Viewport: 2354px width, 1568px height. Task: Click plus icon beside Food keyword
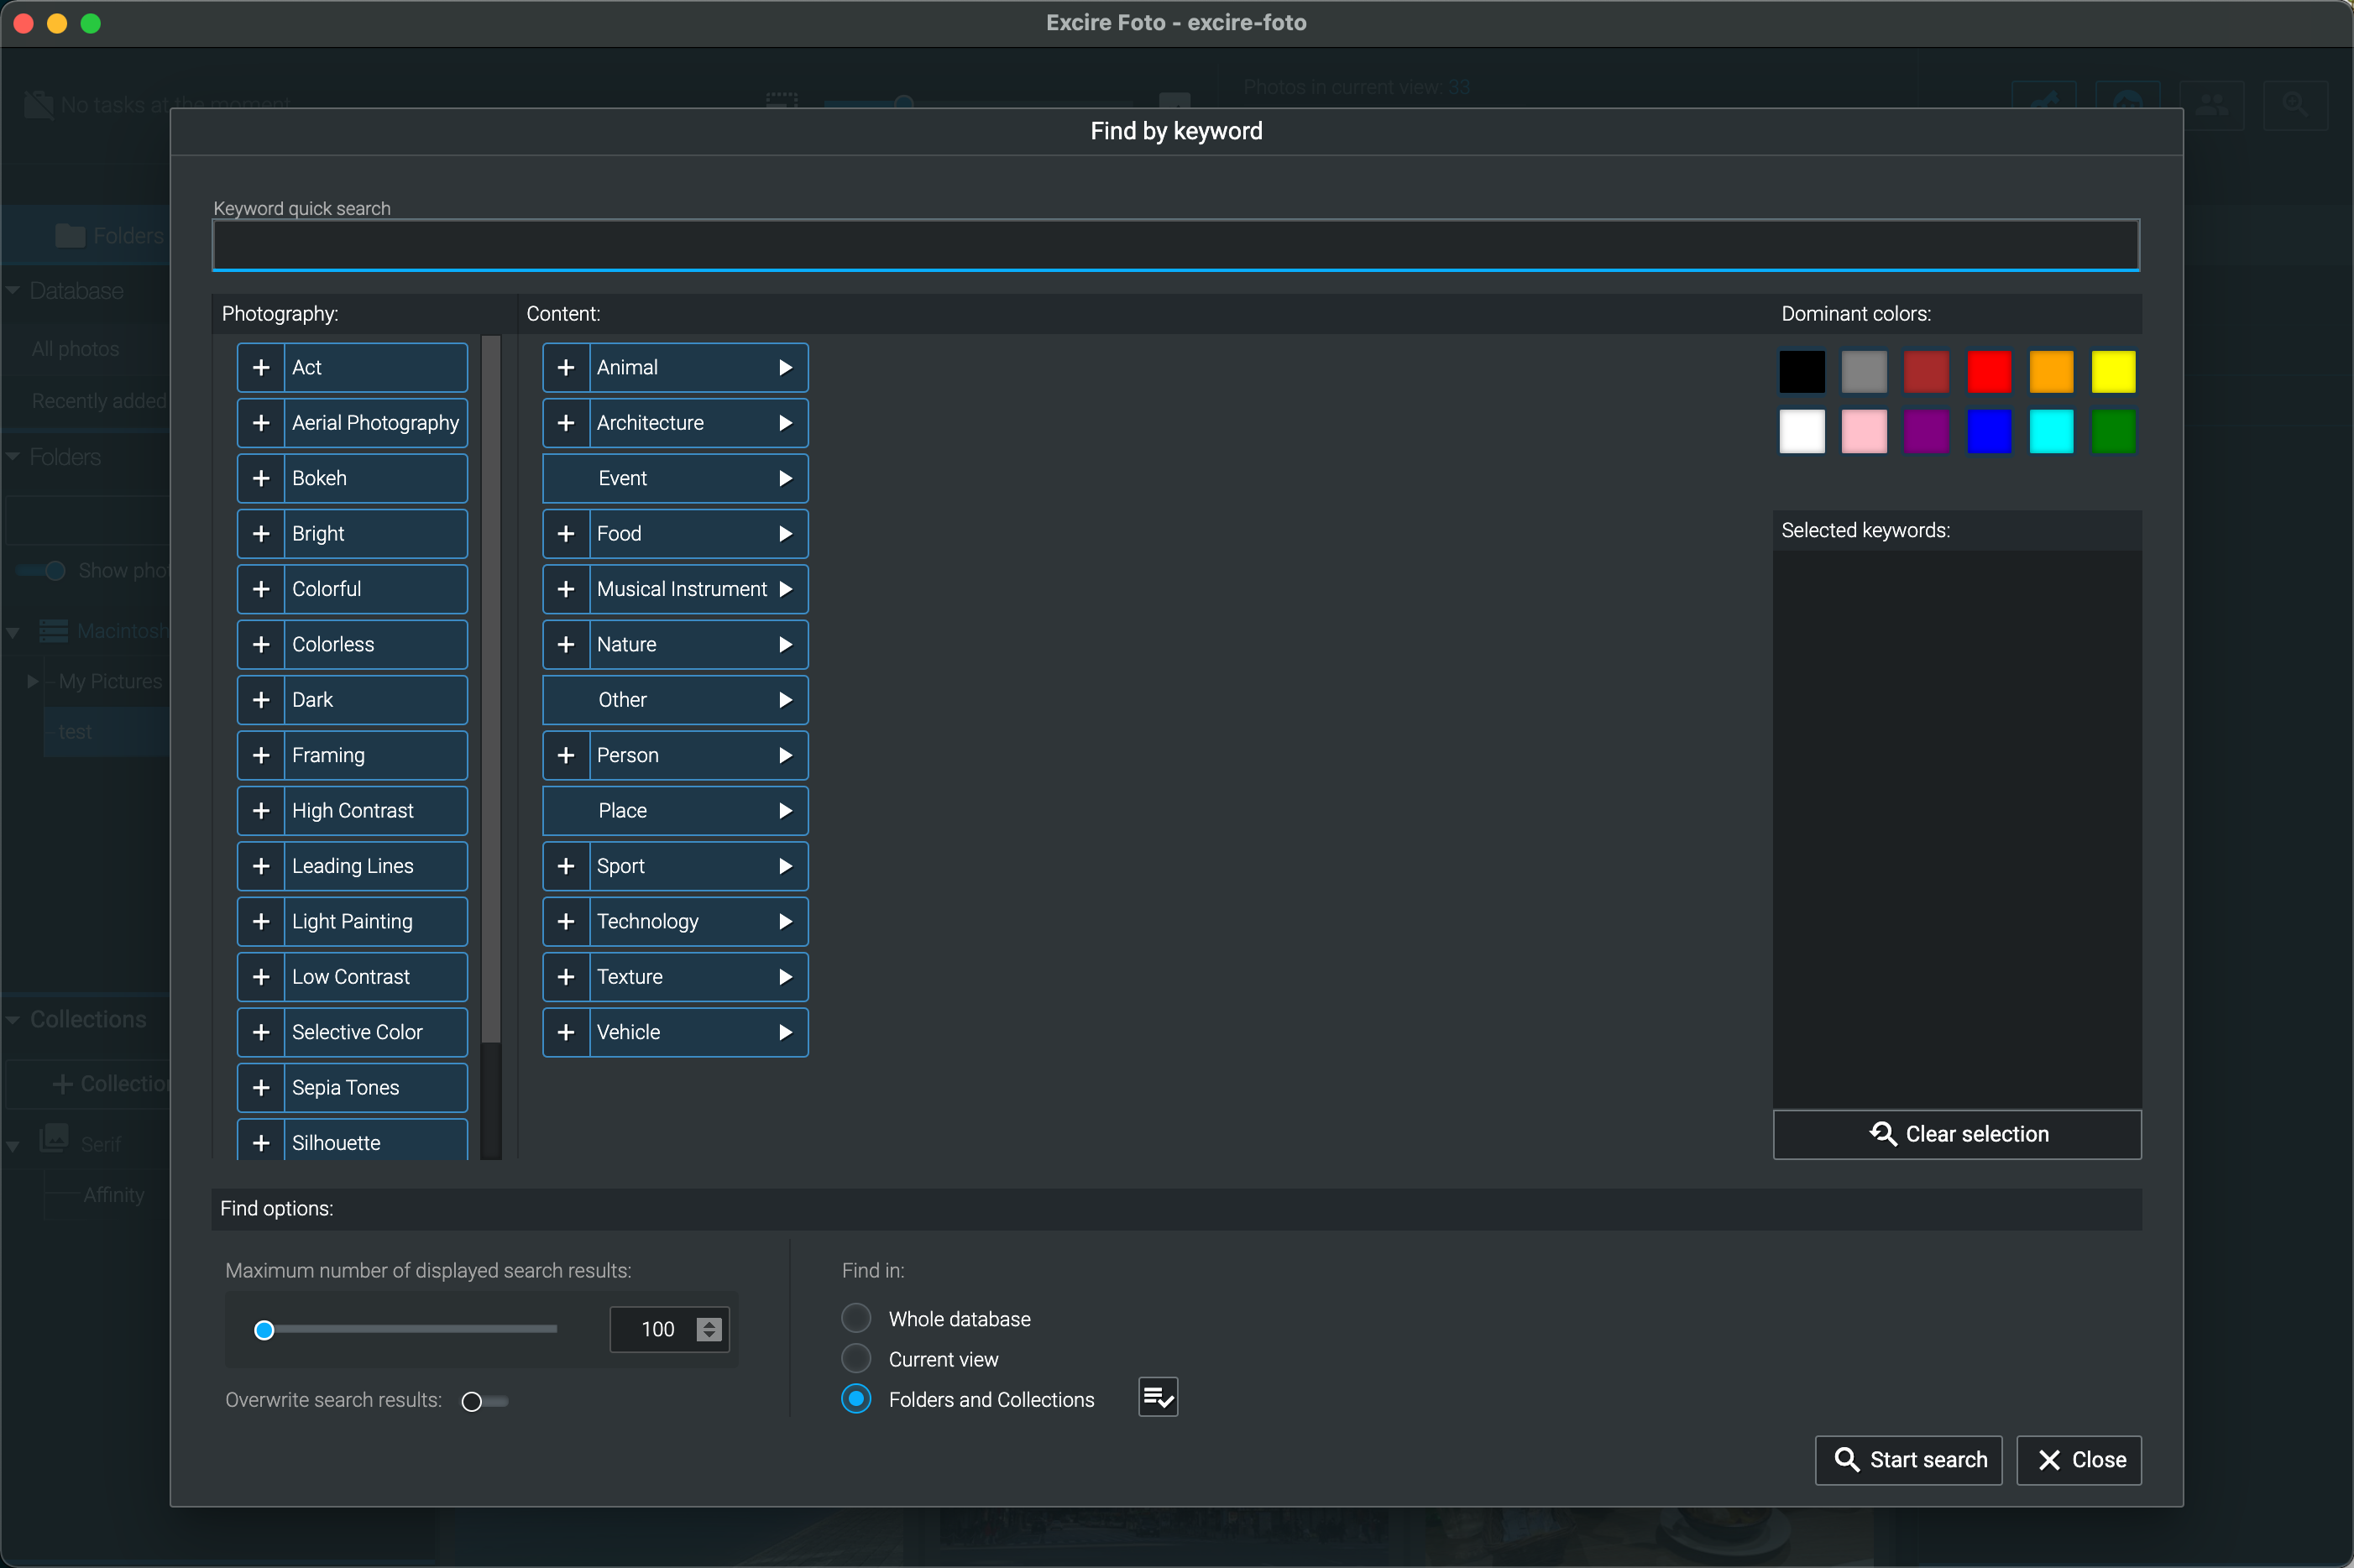tap(566, 533)
